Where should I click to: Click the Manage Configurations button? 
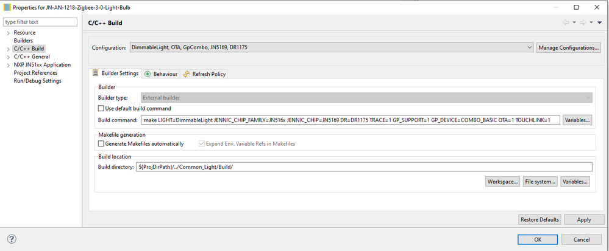point(568,47)
